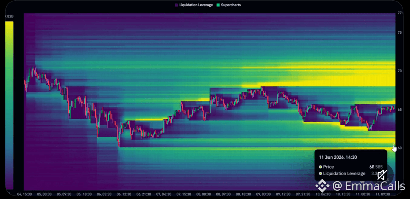410x199 pixels.
Task: Click the 65 price axis label
Action: [400, 110]
